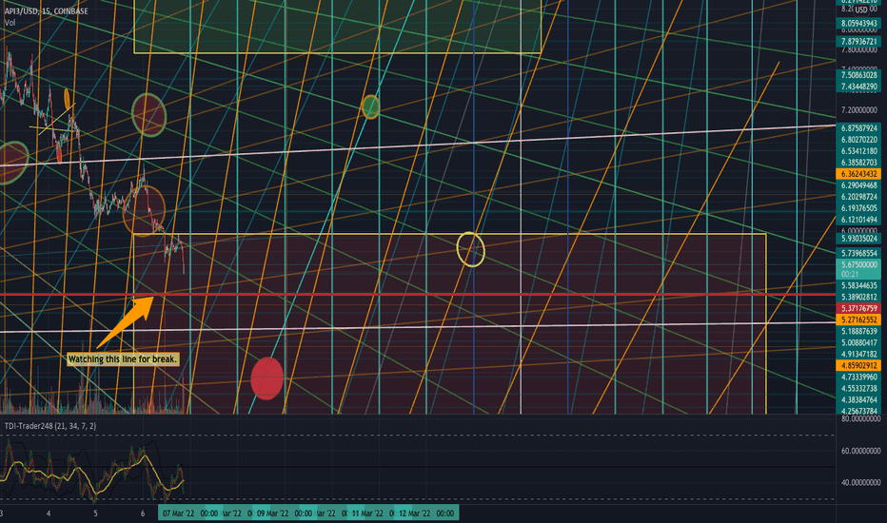
Task: Click the 5.18887639 price label
Action: pos(858,331)
